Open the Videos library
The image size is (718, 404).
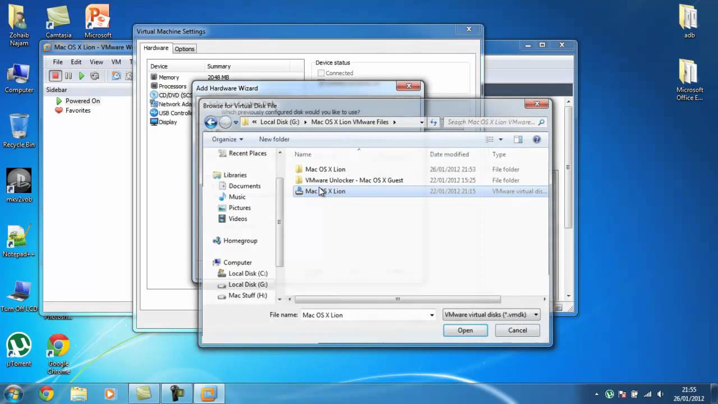click(x=237, y=219)
